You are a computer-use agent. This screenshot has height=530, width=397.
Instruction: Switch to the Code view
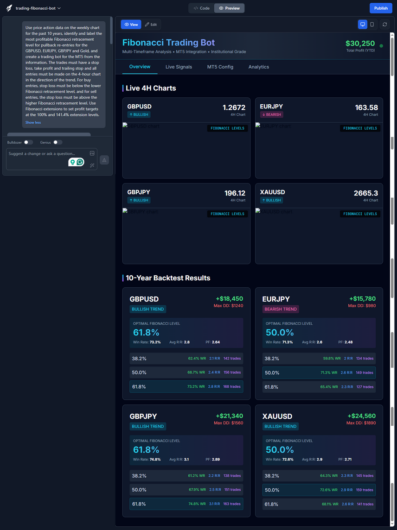[x=202, y=8]
